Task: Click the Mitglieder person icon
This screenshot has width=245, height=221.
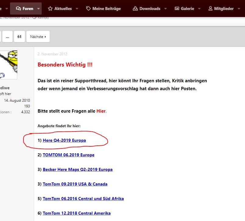Action: (x=210, y=8)
